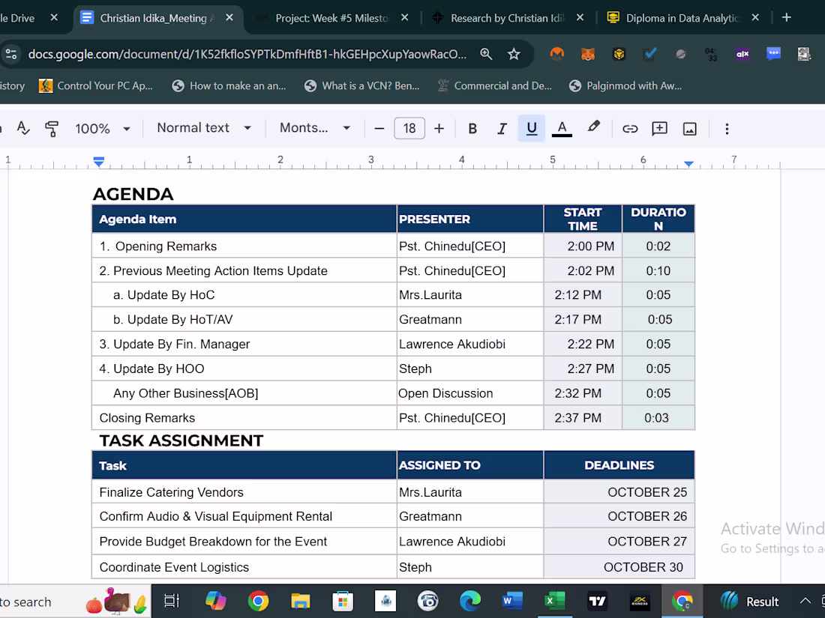This screenshot has width=825, height=618.
Task: Switch to the Diploma in Data Analytics tab
Action: [682, 18]
